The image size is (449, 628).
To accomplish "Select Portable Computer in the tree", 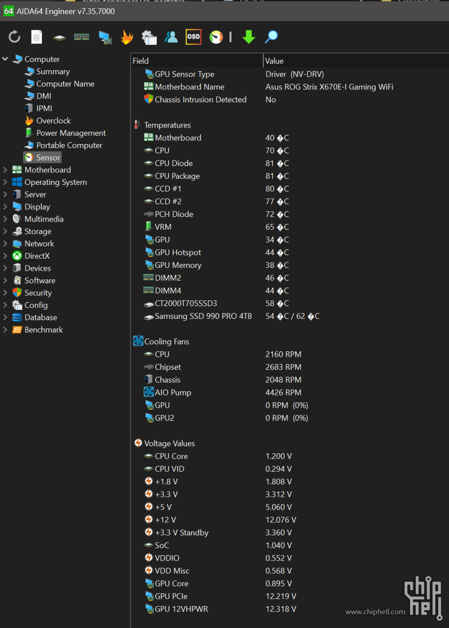I will pos(63,145).
